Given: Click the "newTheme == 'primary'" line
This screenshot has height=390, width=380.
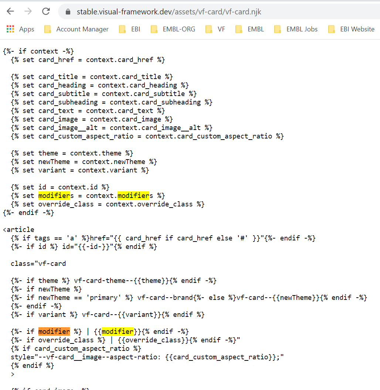Looking at the screenshot, I should pos(189,298).
